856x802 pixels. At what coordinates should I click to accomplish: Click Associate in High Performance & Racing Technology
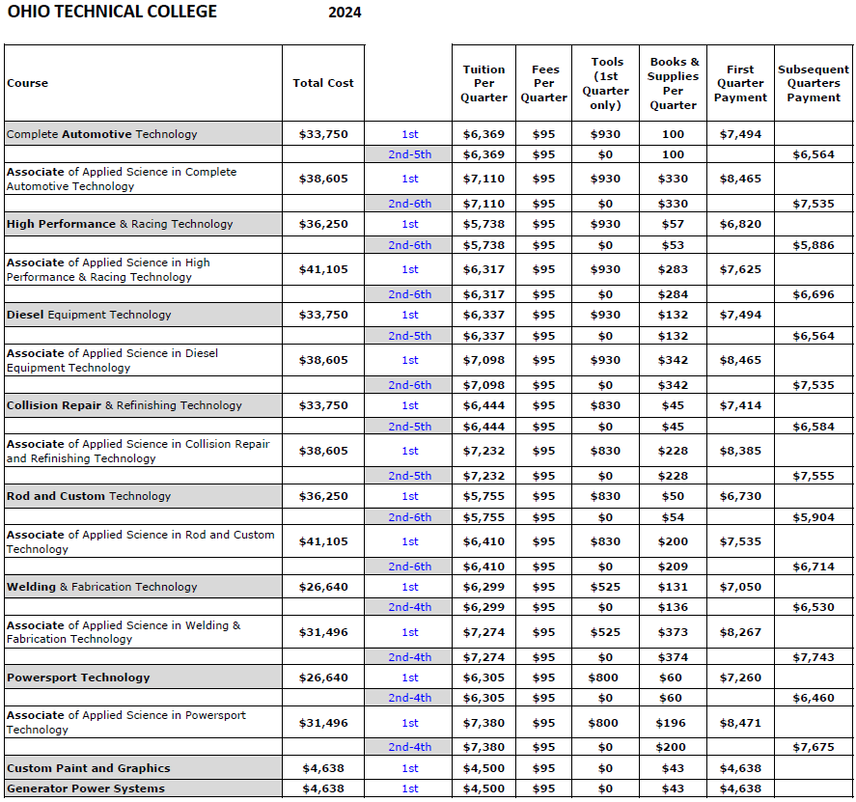(108, 269)
